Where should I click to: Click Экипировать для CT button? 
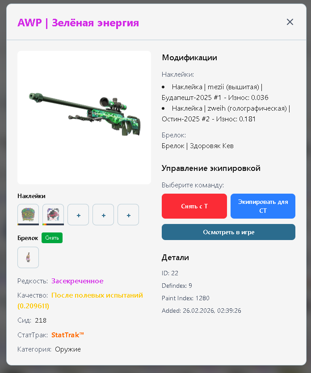(x=263, y=206)
